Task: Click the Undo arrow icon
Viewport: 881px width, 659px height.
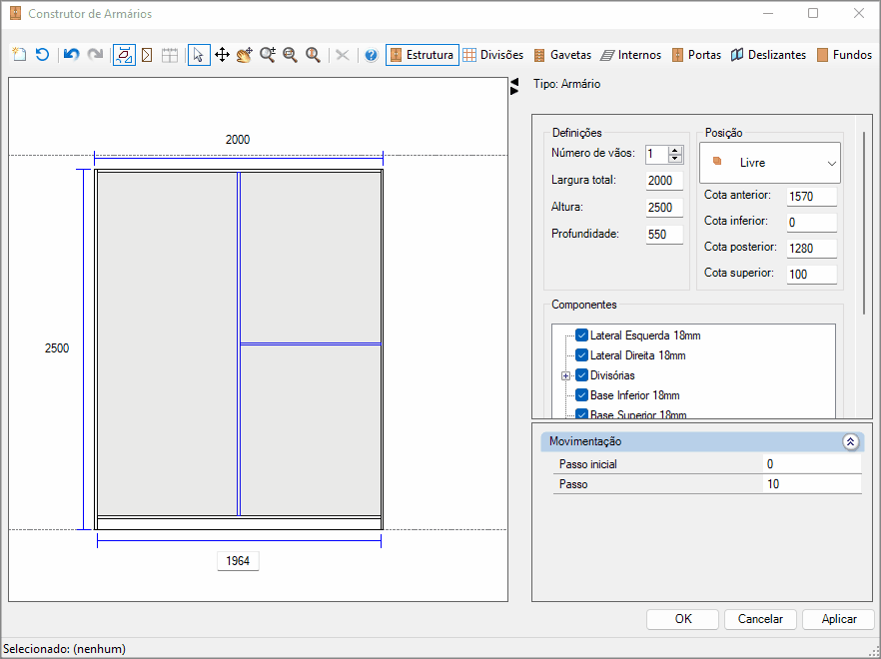Action: pos(71,55)
